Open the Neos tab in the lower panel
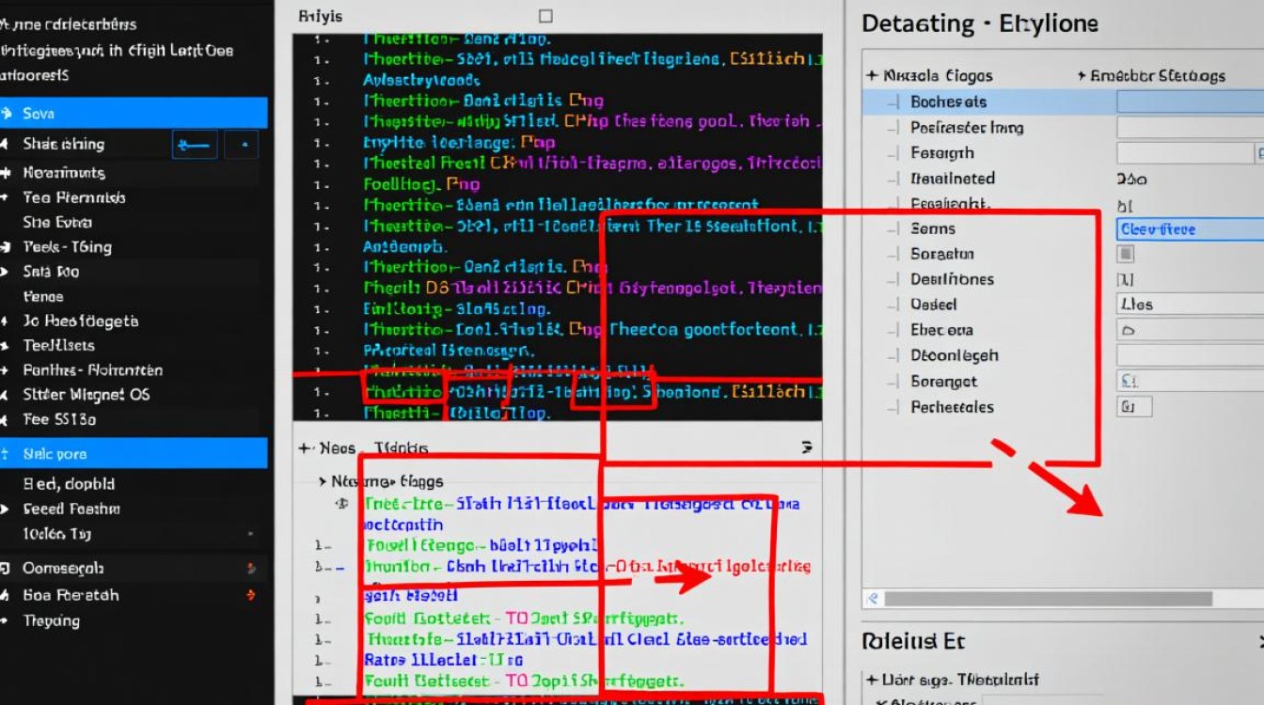1264x705 pixels. tap(337, 448)
